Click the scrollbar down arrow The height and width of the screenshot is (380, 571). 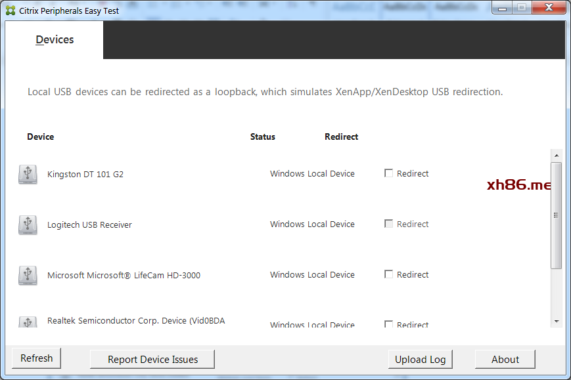coord(557,321)
